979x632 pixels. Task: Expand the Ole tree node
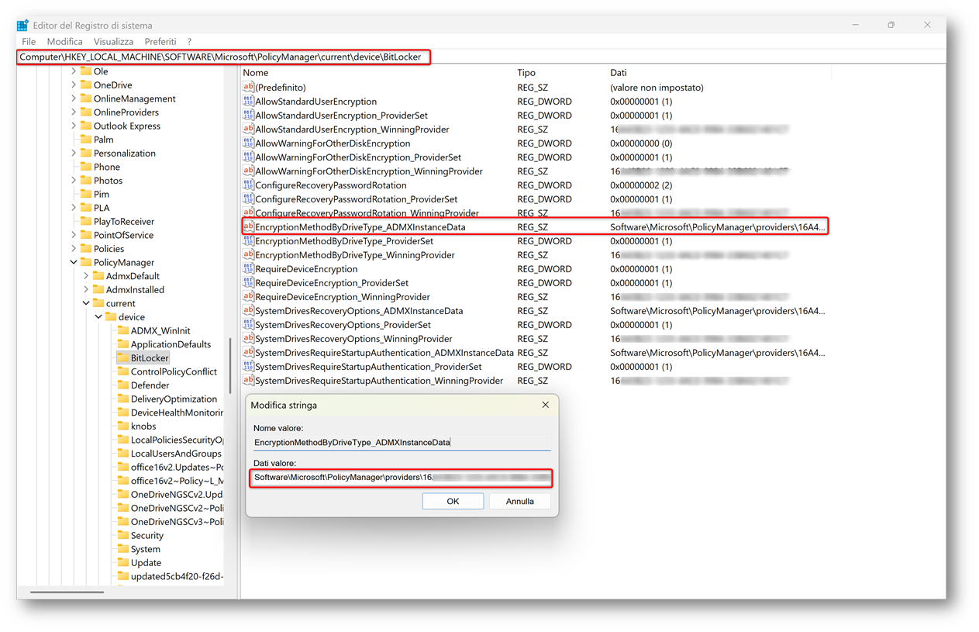pyautogui.click(x=74, y=71)
